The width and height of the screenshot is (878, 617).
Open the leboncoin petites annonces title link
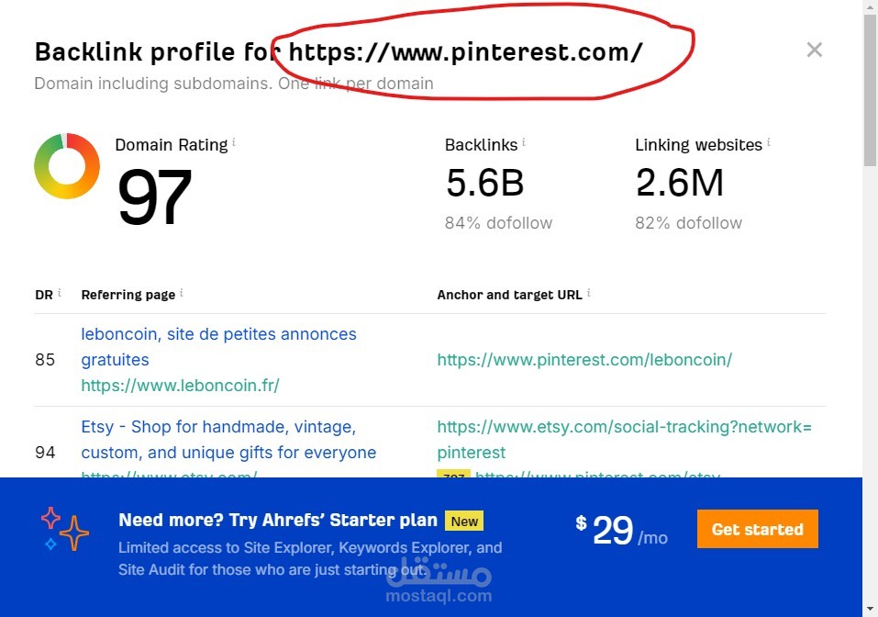click(x=218, y=334)
